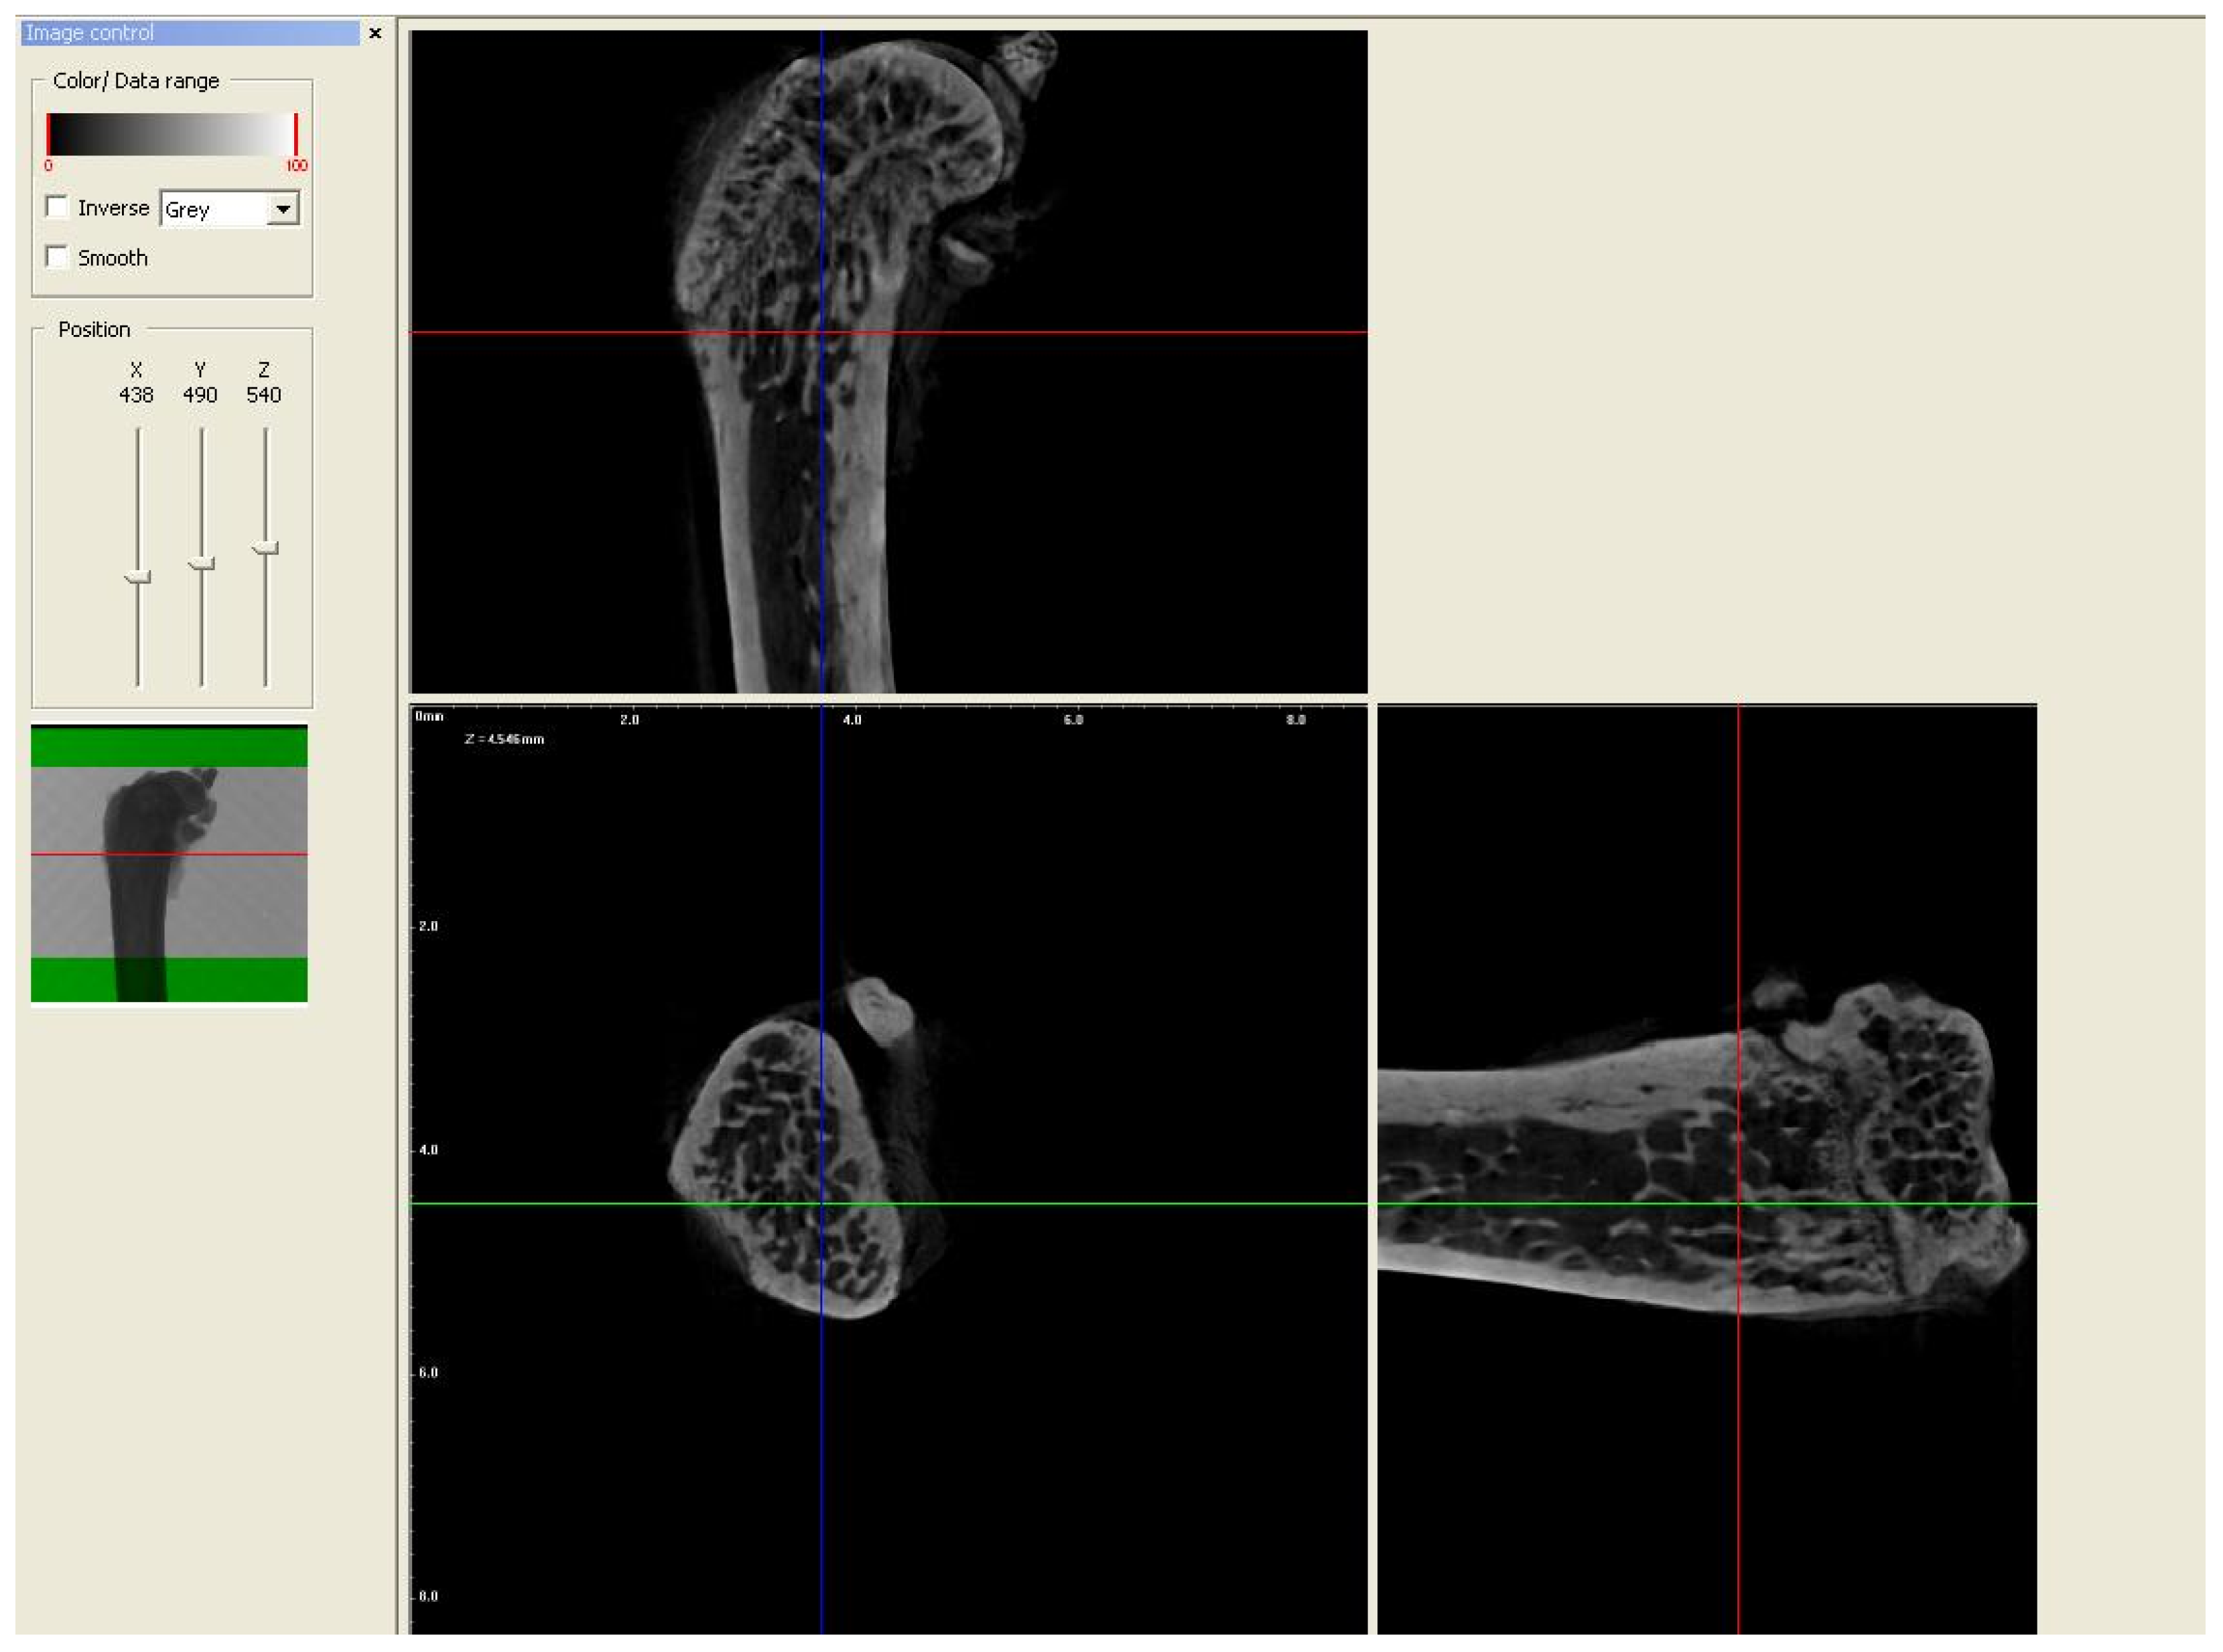Screen dimensions: 2223x1652
Task: Enable the Smooth checkbox
Action: pyautogui.click(x=58, y=257)
